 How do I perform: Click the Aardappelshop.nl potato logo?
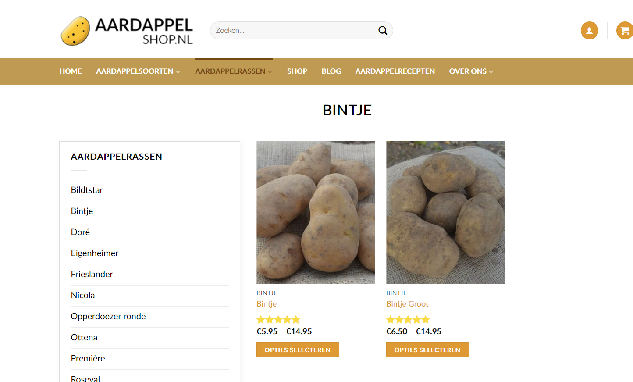(x=127, y=31)
